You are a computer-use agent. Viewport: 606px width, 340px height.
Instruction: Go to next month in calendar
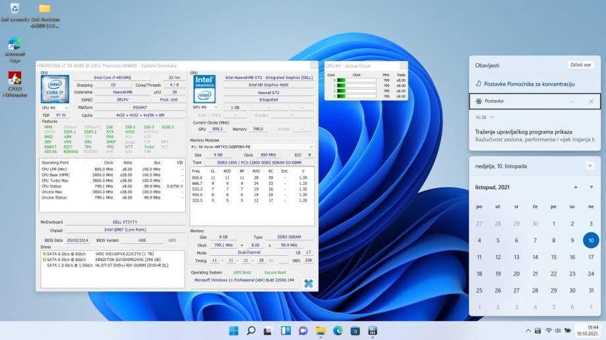tap(591, 187)
